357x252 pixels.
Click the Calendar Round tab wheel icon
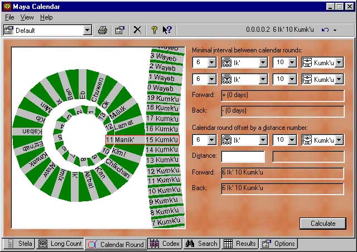(92, 245)
